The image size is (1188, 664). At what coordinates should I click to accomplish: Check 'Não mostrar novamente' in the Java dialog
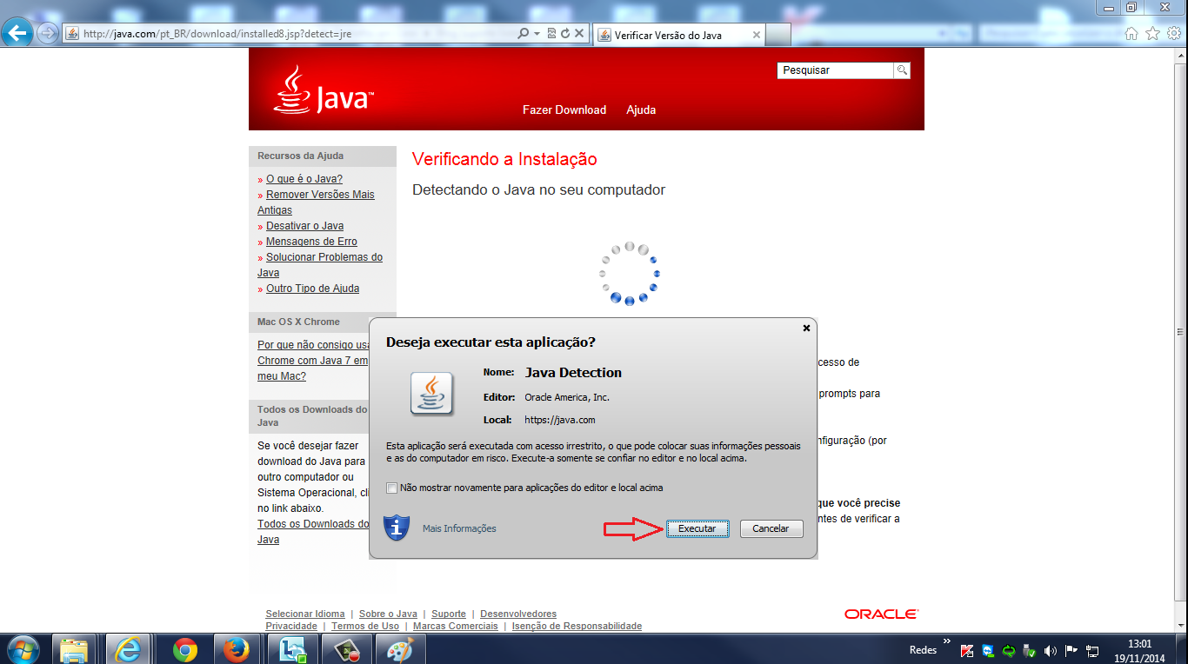point(392,488)
